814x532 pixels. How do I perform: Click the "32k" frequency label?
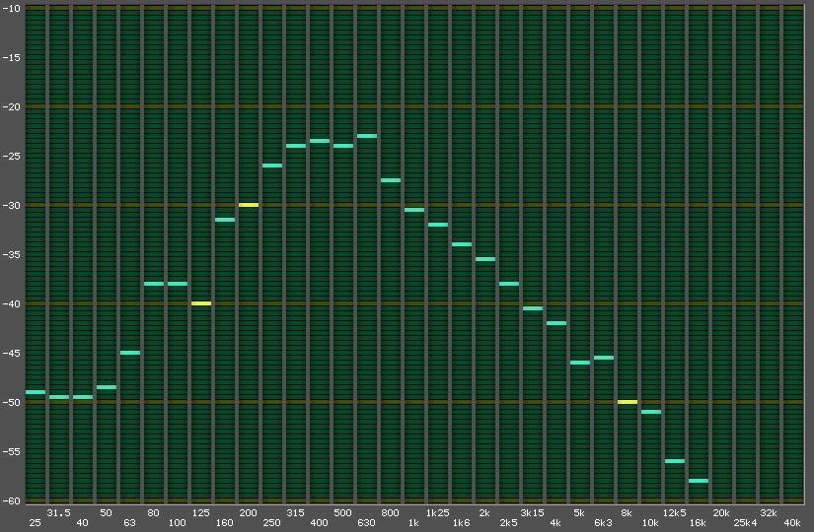(x=769, y=513)
